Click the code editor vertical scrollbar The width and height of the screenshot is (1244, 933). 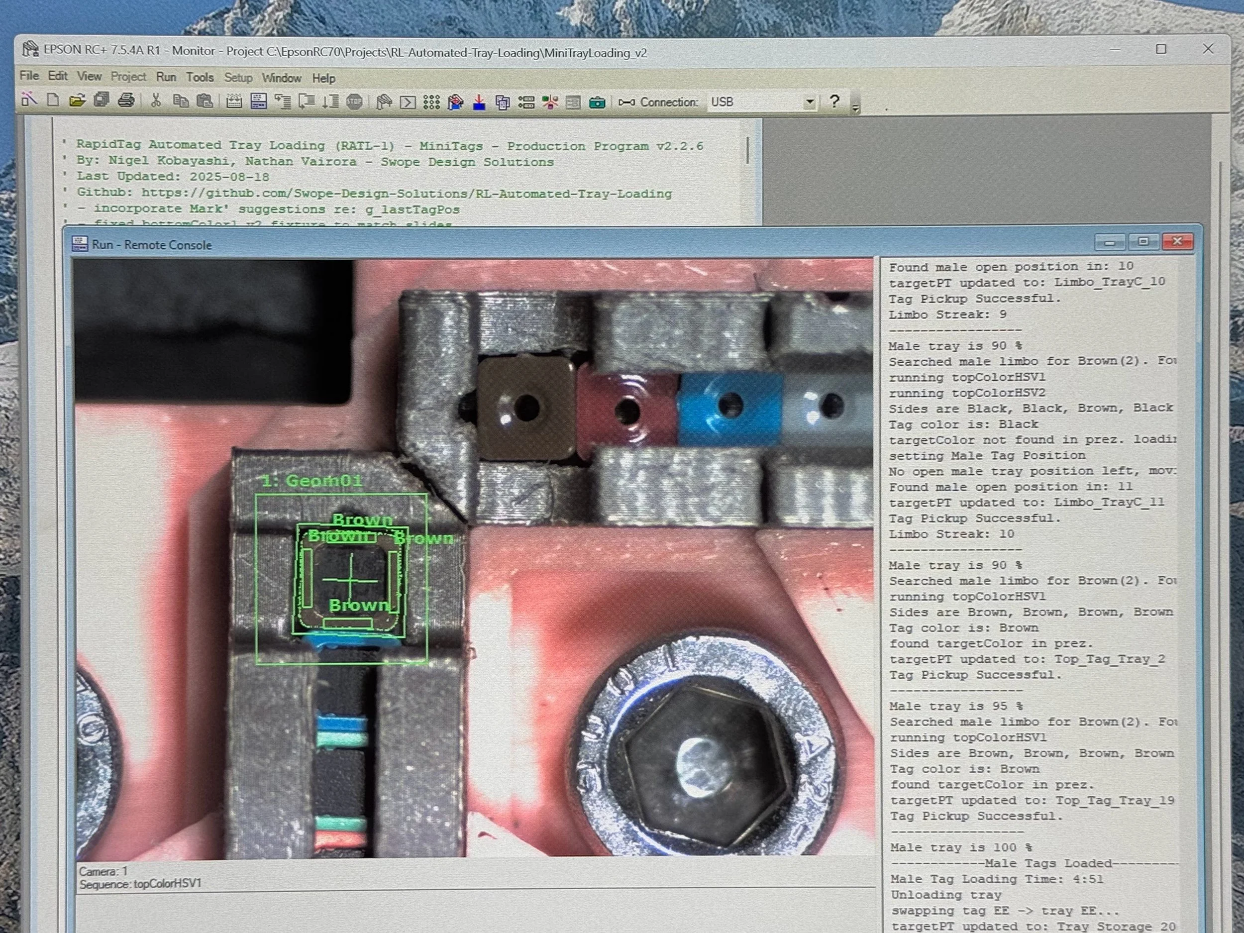(x=747, y=150)
